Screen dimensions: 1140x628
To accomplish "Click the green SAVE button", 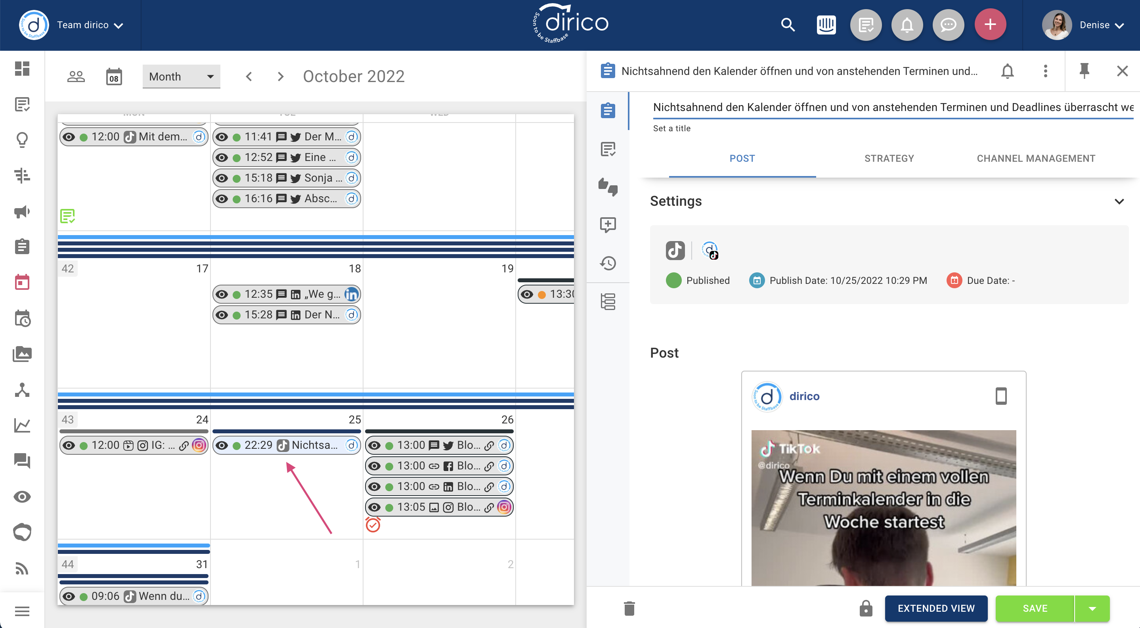I will [1035, 609].
